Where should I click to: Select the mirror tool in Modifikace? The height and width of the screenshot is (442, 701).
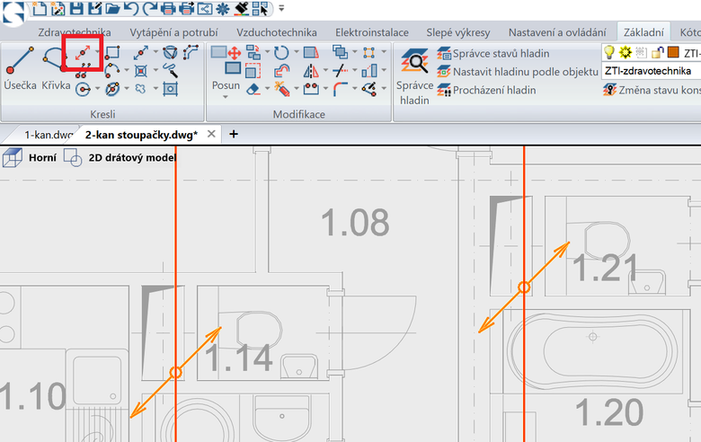pyautogui.click(x=311, y=71)
